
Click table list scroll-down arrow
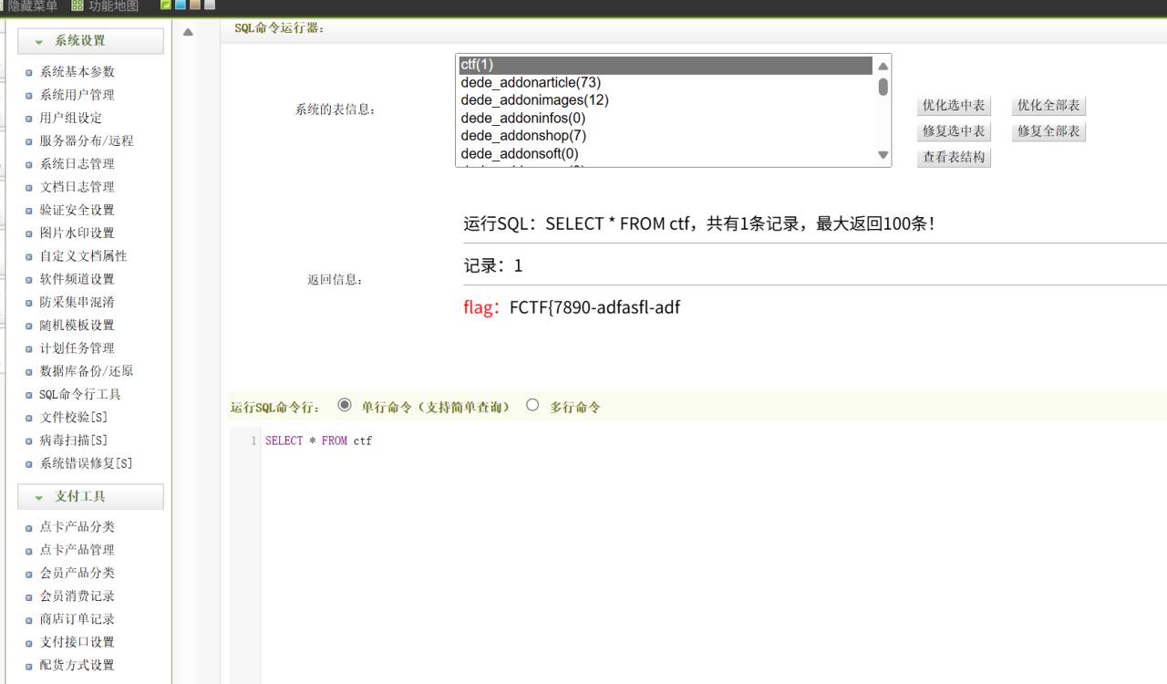[883, 155]
